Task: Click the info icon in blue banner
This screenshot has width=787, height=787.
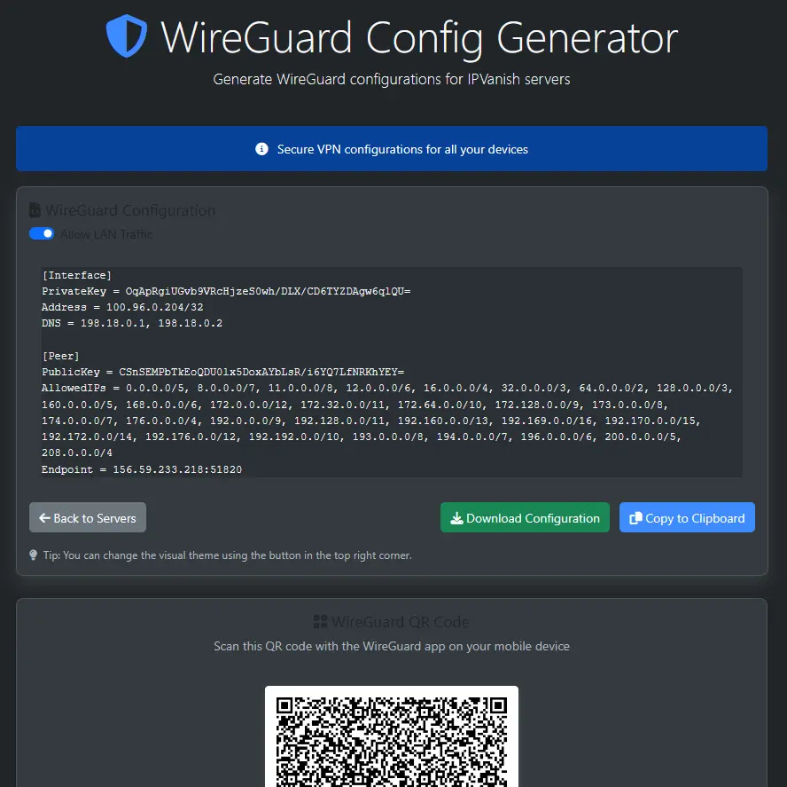Action: point(261,149)
